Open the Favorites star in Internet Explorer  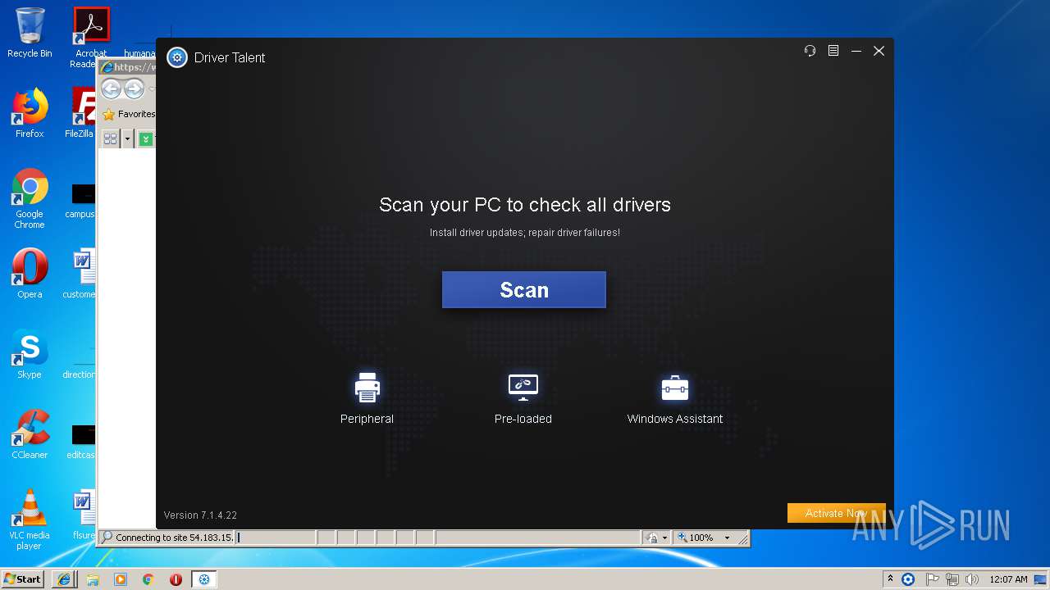[x=108, y=115]
